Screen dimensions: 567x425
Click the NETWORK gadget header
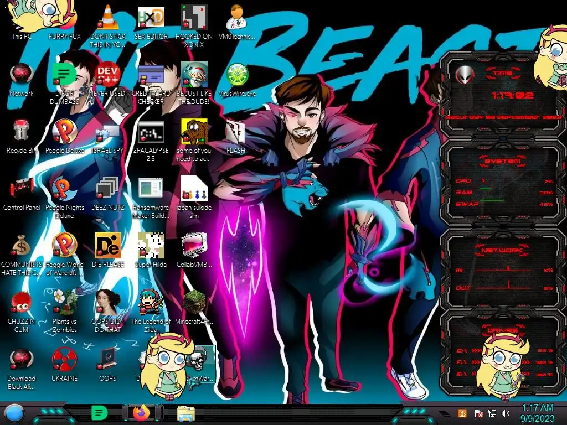503,250
